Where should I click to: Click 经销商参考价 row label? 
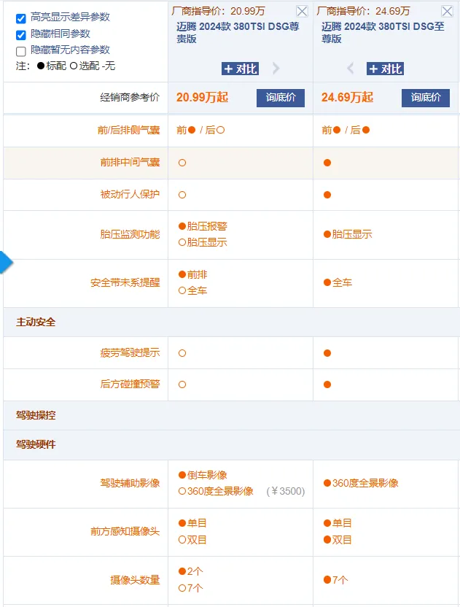[130, 98]
